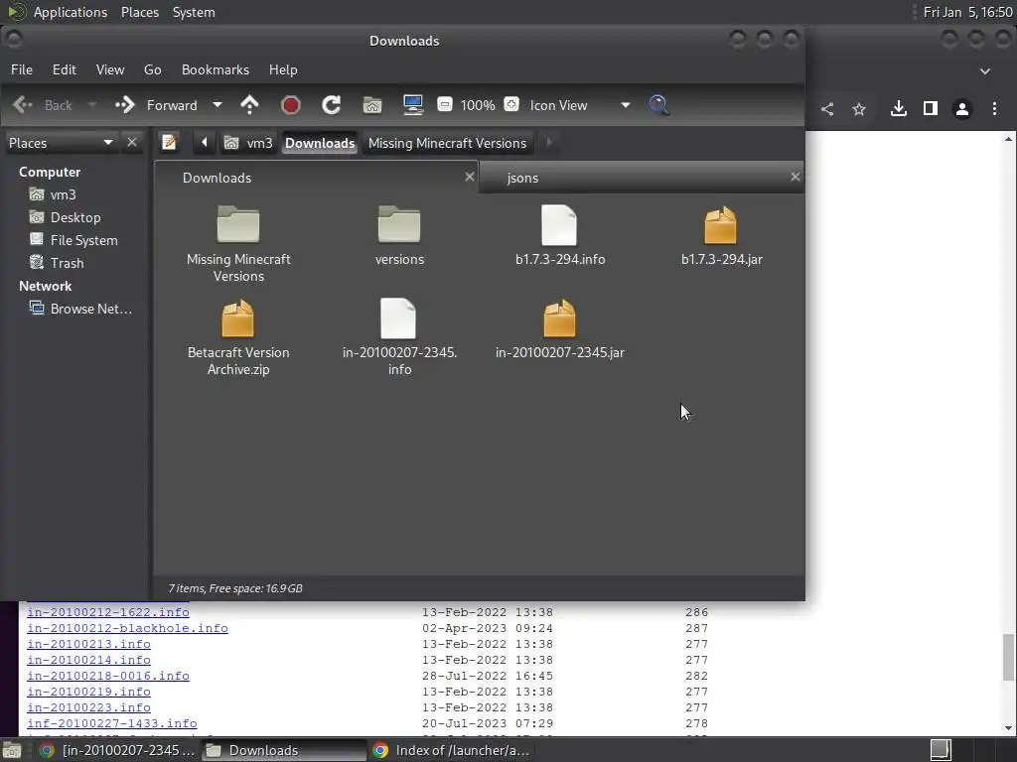This screenshot has height=762, width=1017.
Task: Open the Chrome profile icon
Action: click(x=961, y=109)
